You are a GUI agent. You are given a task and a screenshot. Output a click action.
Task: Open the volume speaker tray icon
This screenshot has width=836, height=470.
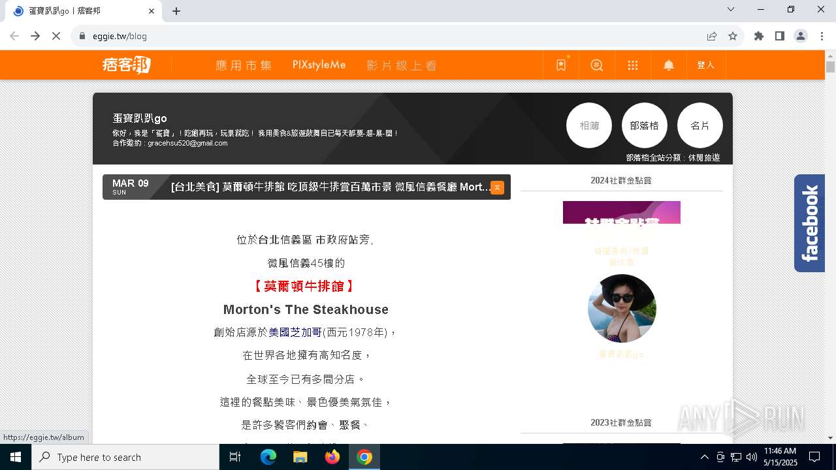click(x=752, y=457)
